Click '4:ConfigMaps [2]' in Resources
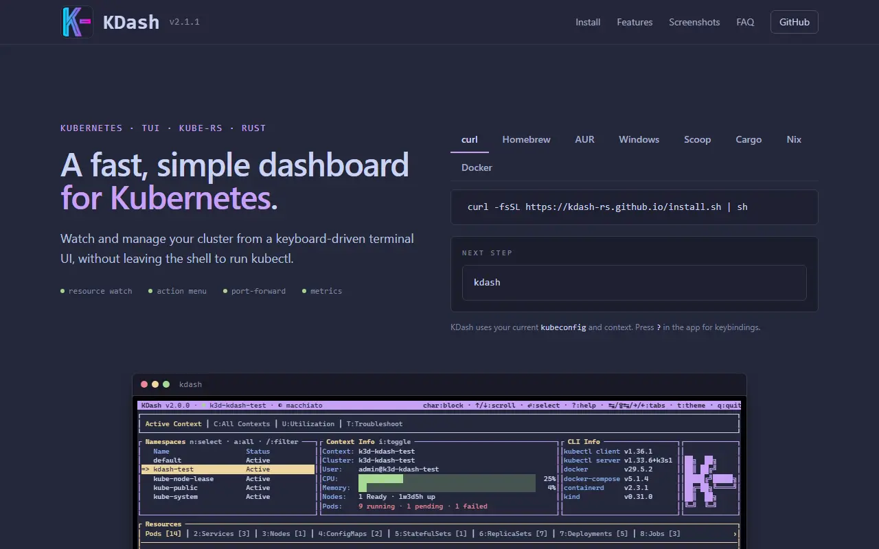The width and height of the screenshot is (879, 549). (x=350, y=534)
